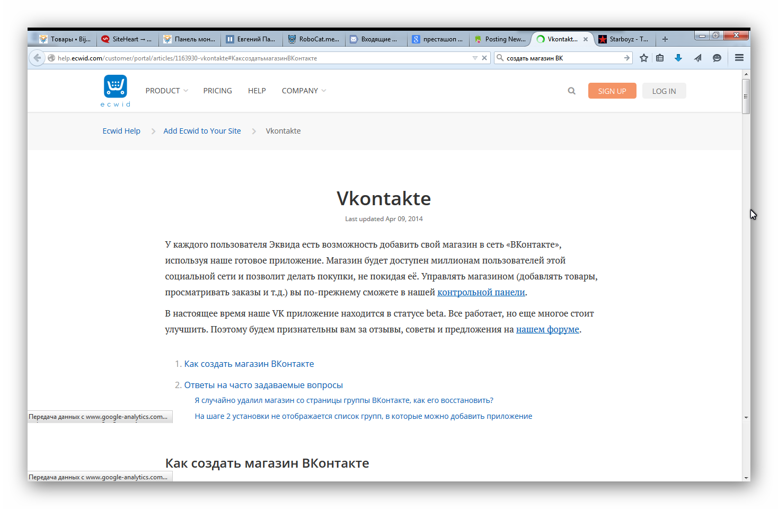
Task: Open the downloads arrow icon
Action: [678, 58]
